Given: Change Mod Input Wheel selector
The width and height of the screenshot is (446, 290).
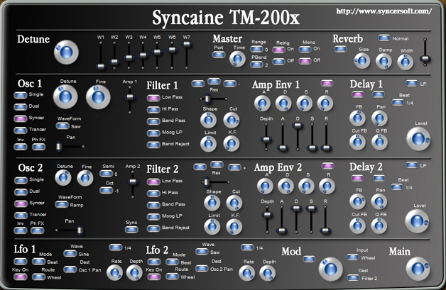Looking at the screenshot, I should (353, 257).
